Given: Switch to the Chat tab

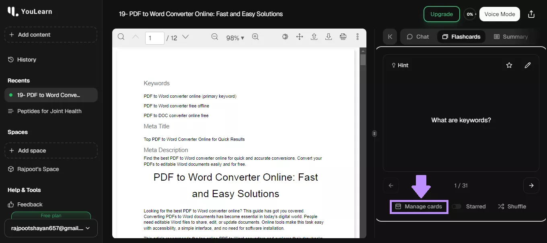Looking at the screenshot, I should [418, 37].
